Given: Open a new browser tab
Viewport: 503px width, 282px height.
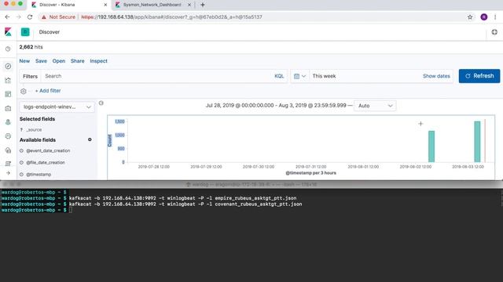Looking at the screenshot, I should click(203, 5).
